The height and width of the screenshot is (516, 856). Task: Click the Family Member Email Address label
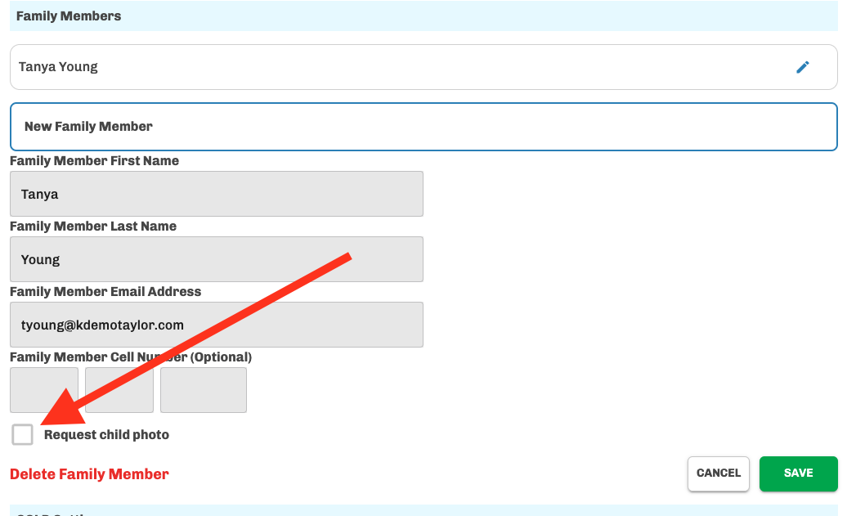tap(105, 292)
